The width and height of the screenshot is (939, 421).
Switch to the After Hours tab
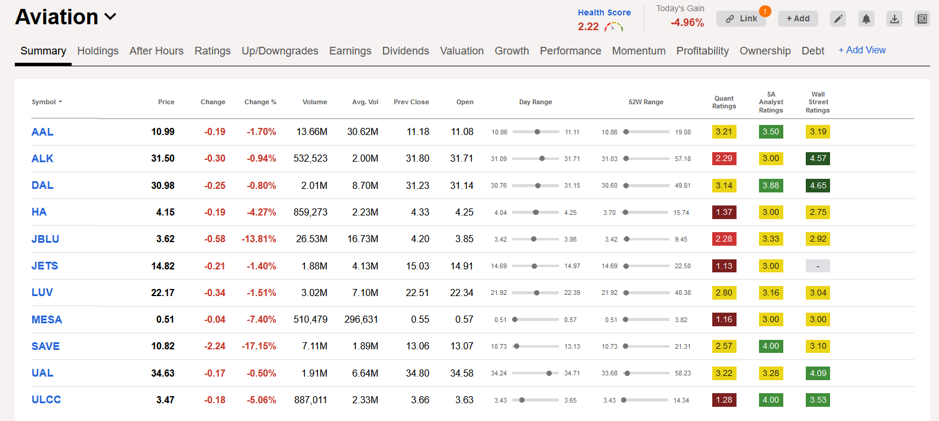pos(156,51)
